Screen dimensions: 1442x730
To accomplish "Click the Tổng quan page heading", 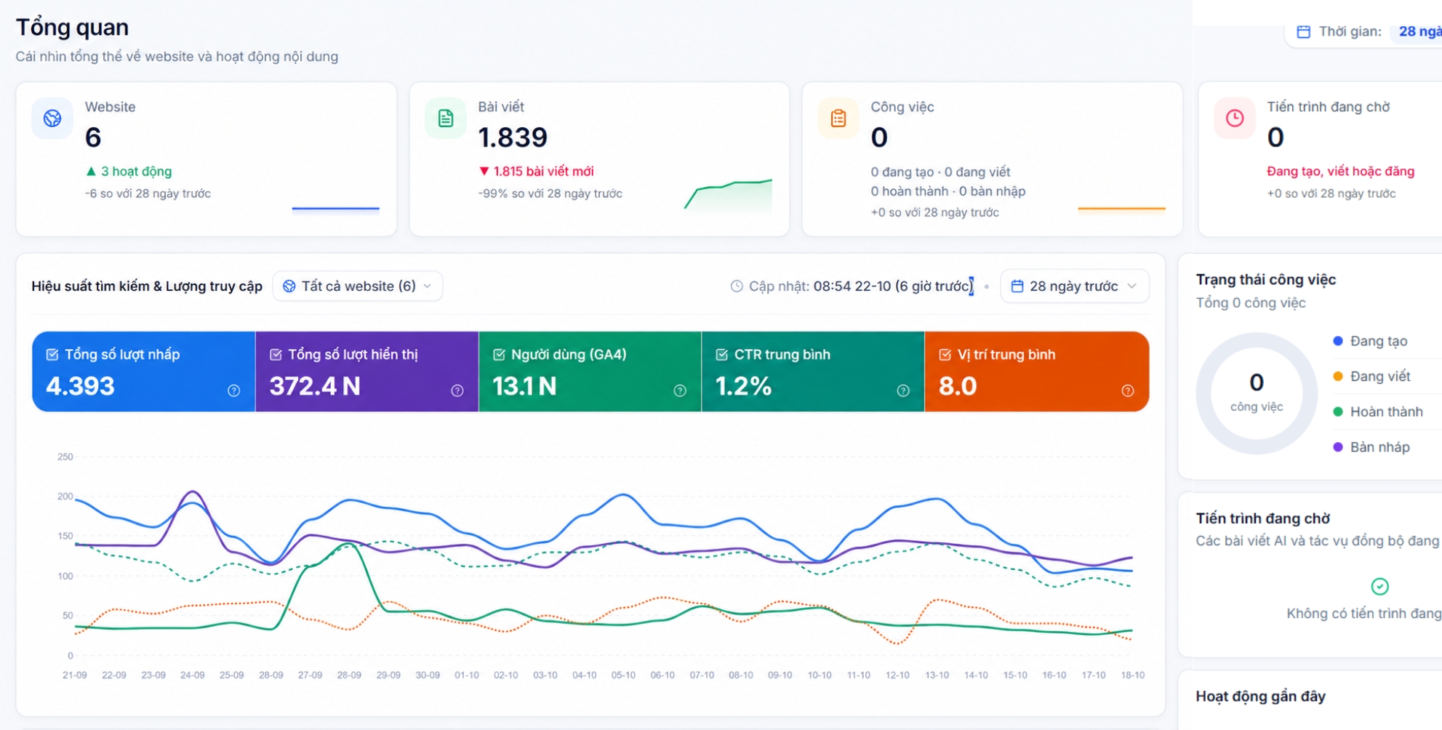I will [x=72, y=28].
